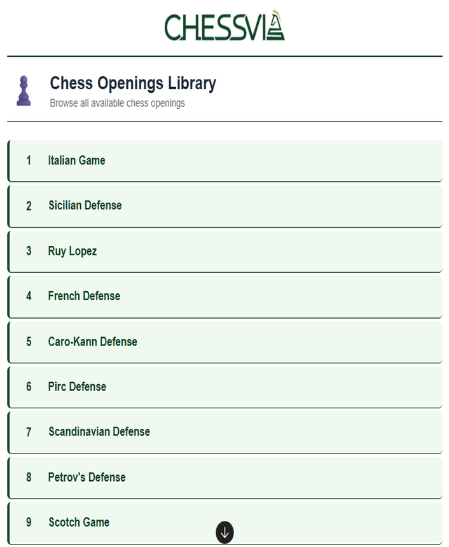Screen dimensions: 449x547
Task: Open the Italian Game opening
Action: coord(77,160)
